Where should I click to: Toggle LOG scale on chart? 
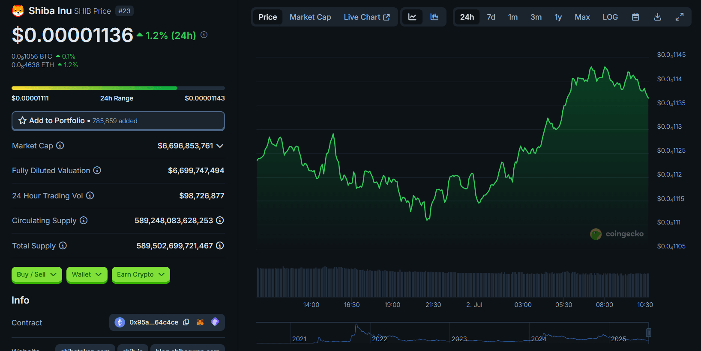(610, 17)
